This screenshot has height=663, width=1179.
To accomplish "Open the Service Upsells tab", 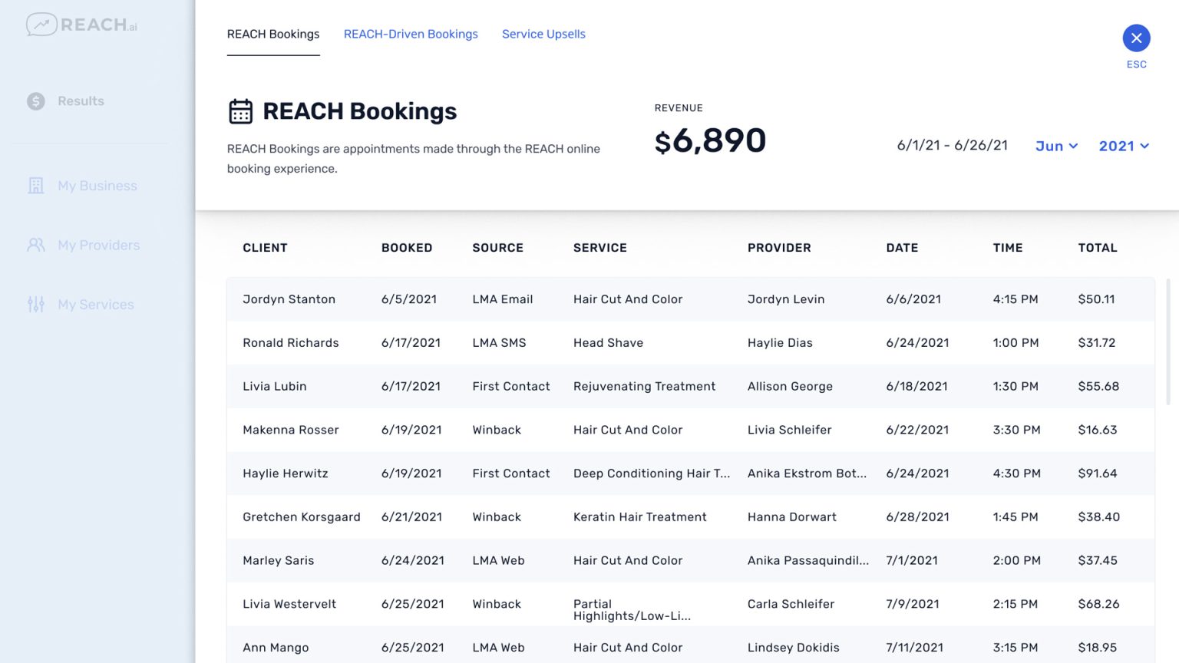I will (543, 34).
